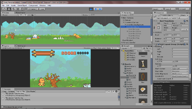Select the CrackedEgg prefab thumbnail
The height and width of the screenshot is (109, 192).
click(143, 90)
